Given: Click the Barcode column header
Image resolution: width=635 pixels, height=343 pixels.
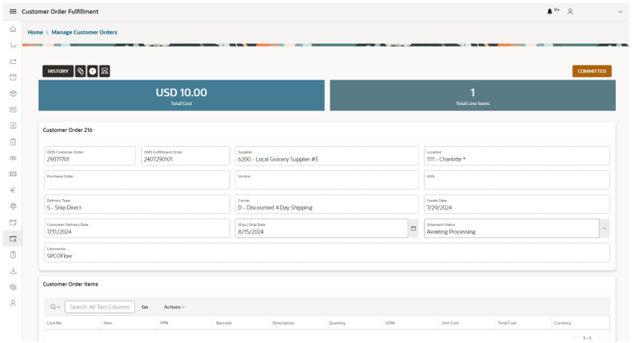Looking at the screenshot, I should tap(224, 323).
